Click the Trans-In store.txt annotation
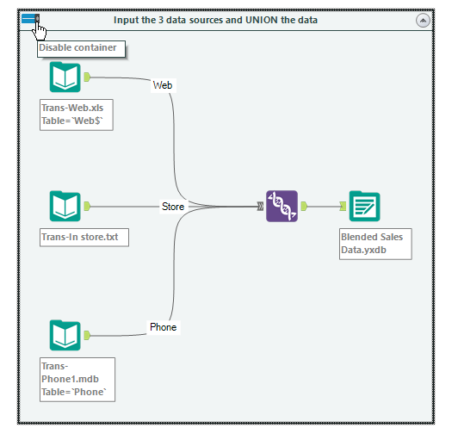 pyautogui.click(x=84, y=238)
